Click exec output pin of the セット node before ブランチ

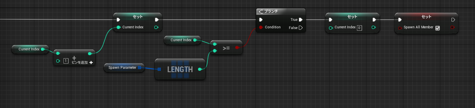tap(157, 20)
